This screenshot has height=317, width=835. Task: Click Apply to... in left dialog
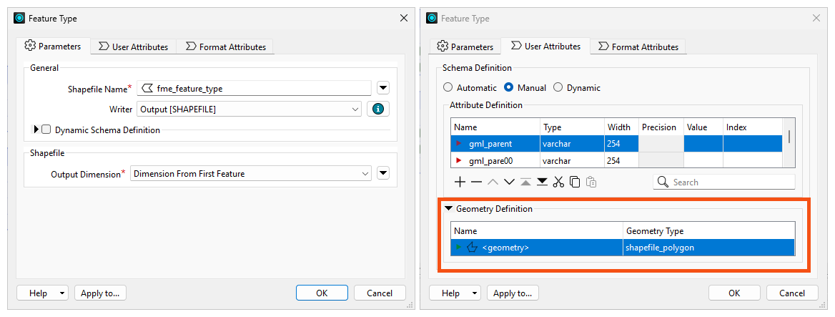pos(100,293)
